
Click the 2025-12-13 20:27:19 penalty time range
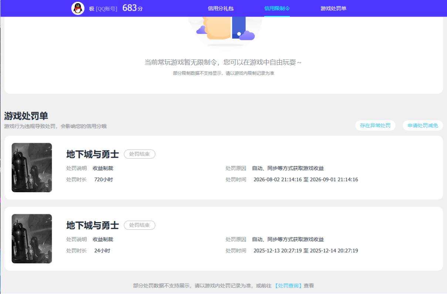click(306, 251)
